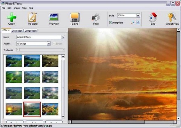Open the File menu
The width and height of the screenshot is (181, 128).
[3, 8]
